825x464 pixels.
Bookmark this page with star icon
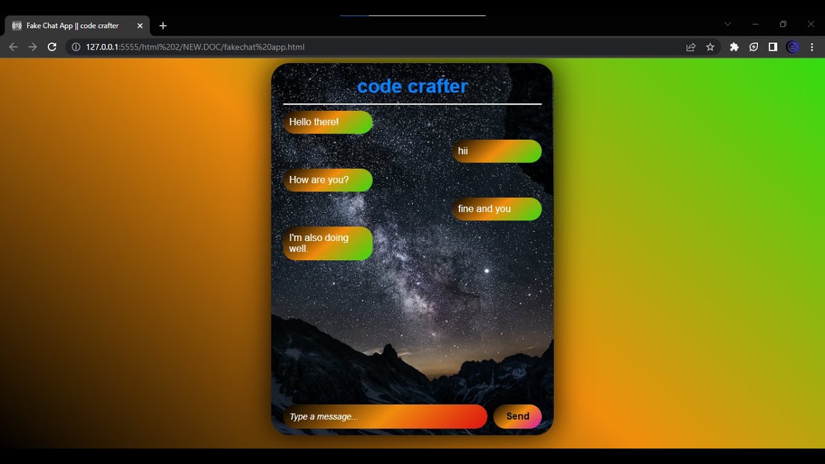710,47
